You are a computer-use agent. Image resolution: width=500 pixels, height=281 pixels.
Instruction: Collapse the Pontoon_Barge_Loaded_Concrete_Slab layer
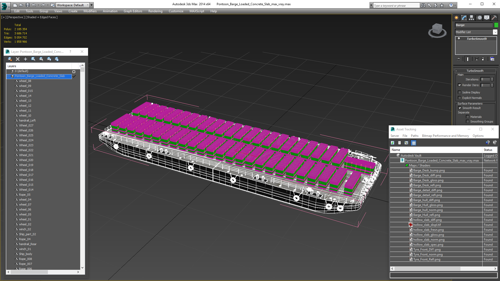[x=8, y=76]
